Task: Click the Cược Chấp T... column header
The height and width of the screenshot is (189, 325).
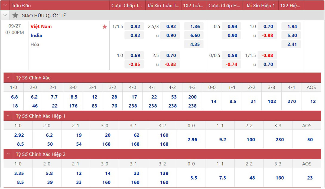Action: coord(127,5)
